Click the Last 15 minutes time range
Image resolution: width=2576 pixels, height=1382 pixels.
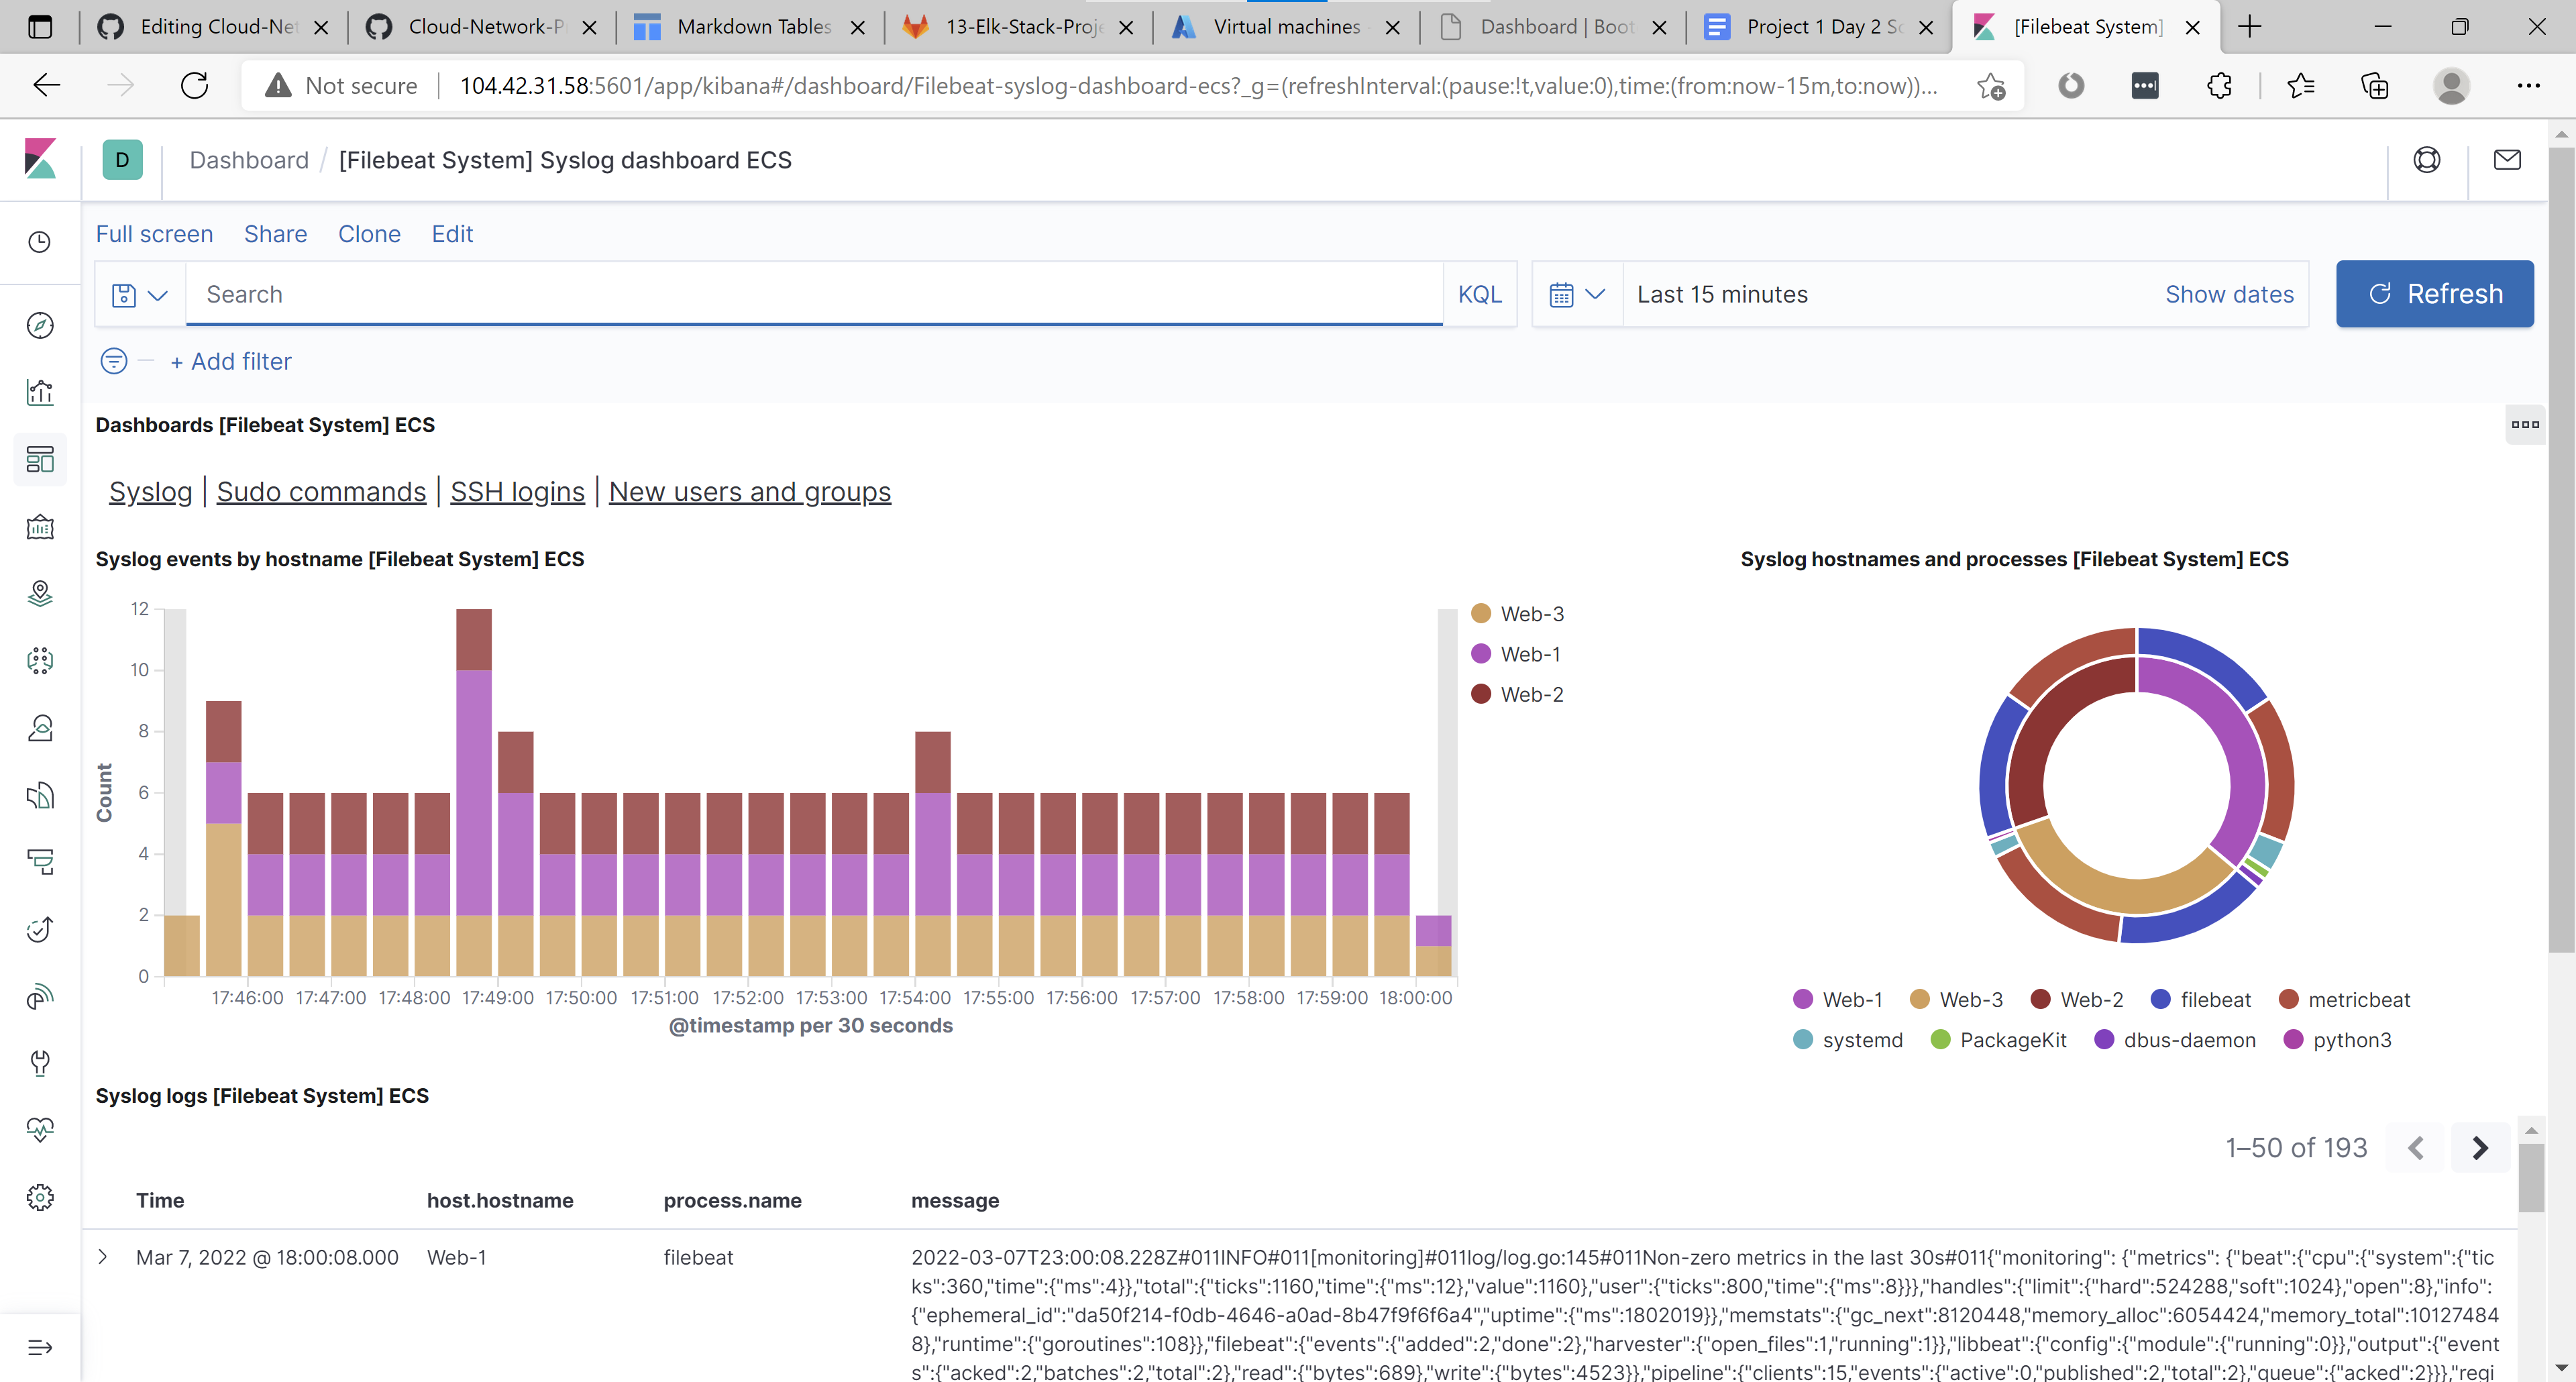click(x=1722, y=295)
